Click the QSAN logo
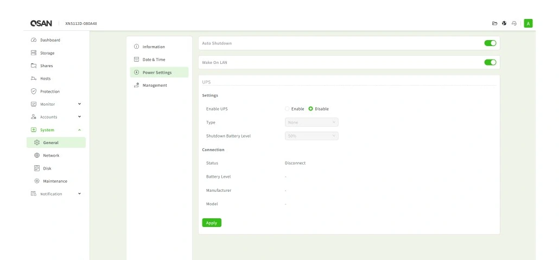Image resolution: width=559 pixels, height=260 pixels. point(41,23)
